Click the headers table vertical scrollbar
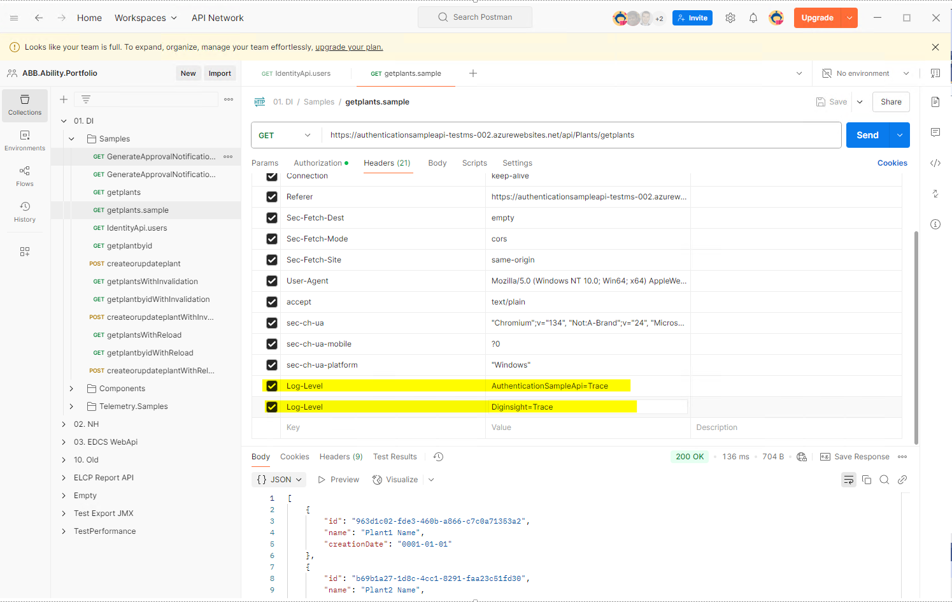 (x=916, y=336)
